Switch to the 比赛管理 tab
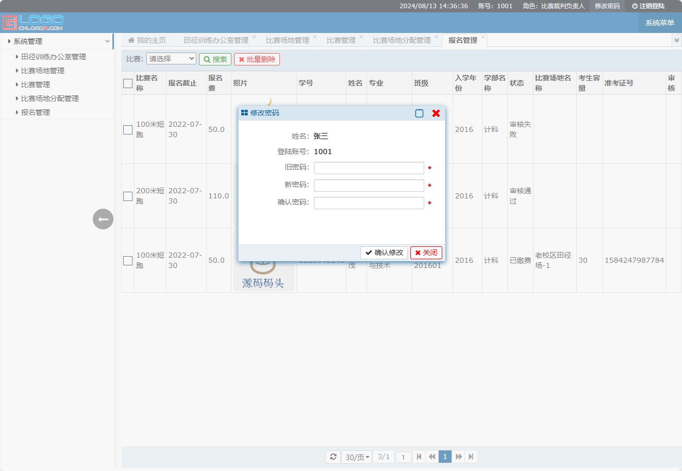The height and width of the screenshot is (471, 682). click(341, 40)
